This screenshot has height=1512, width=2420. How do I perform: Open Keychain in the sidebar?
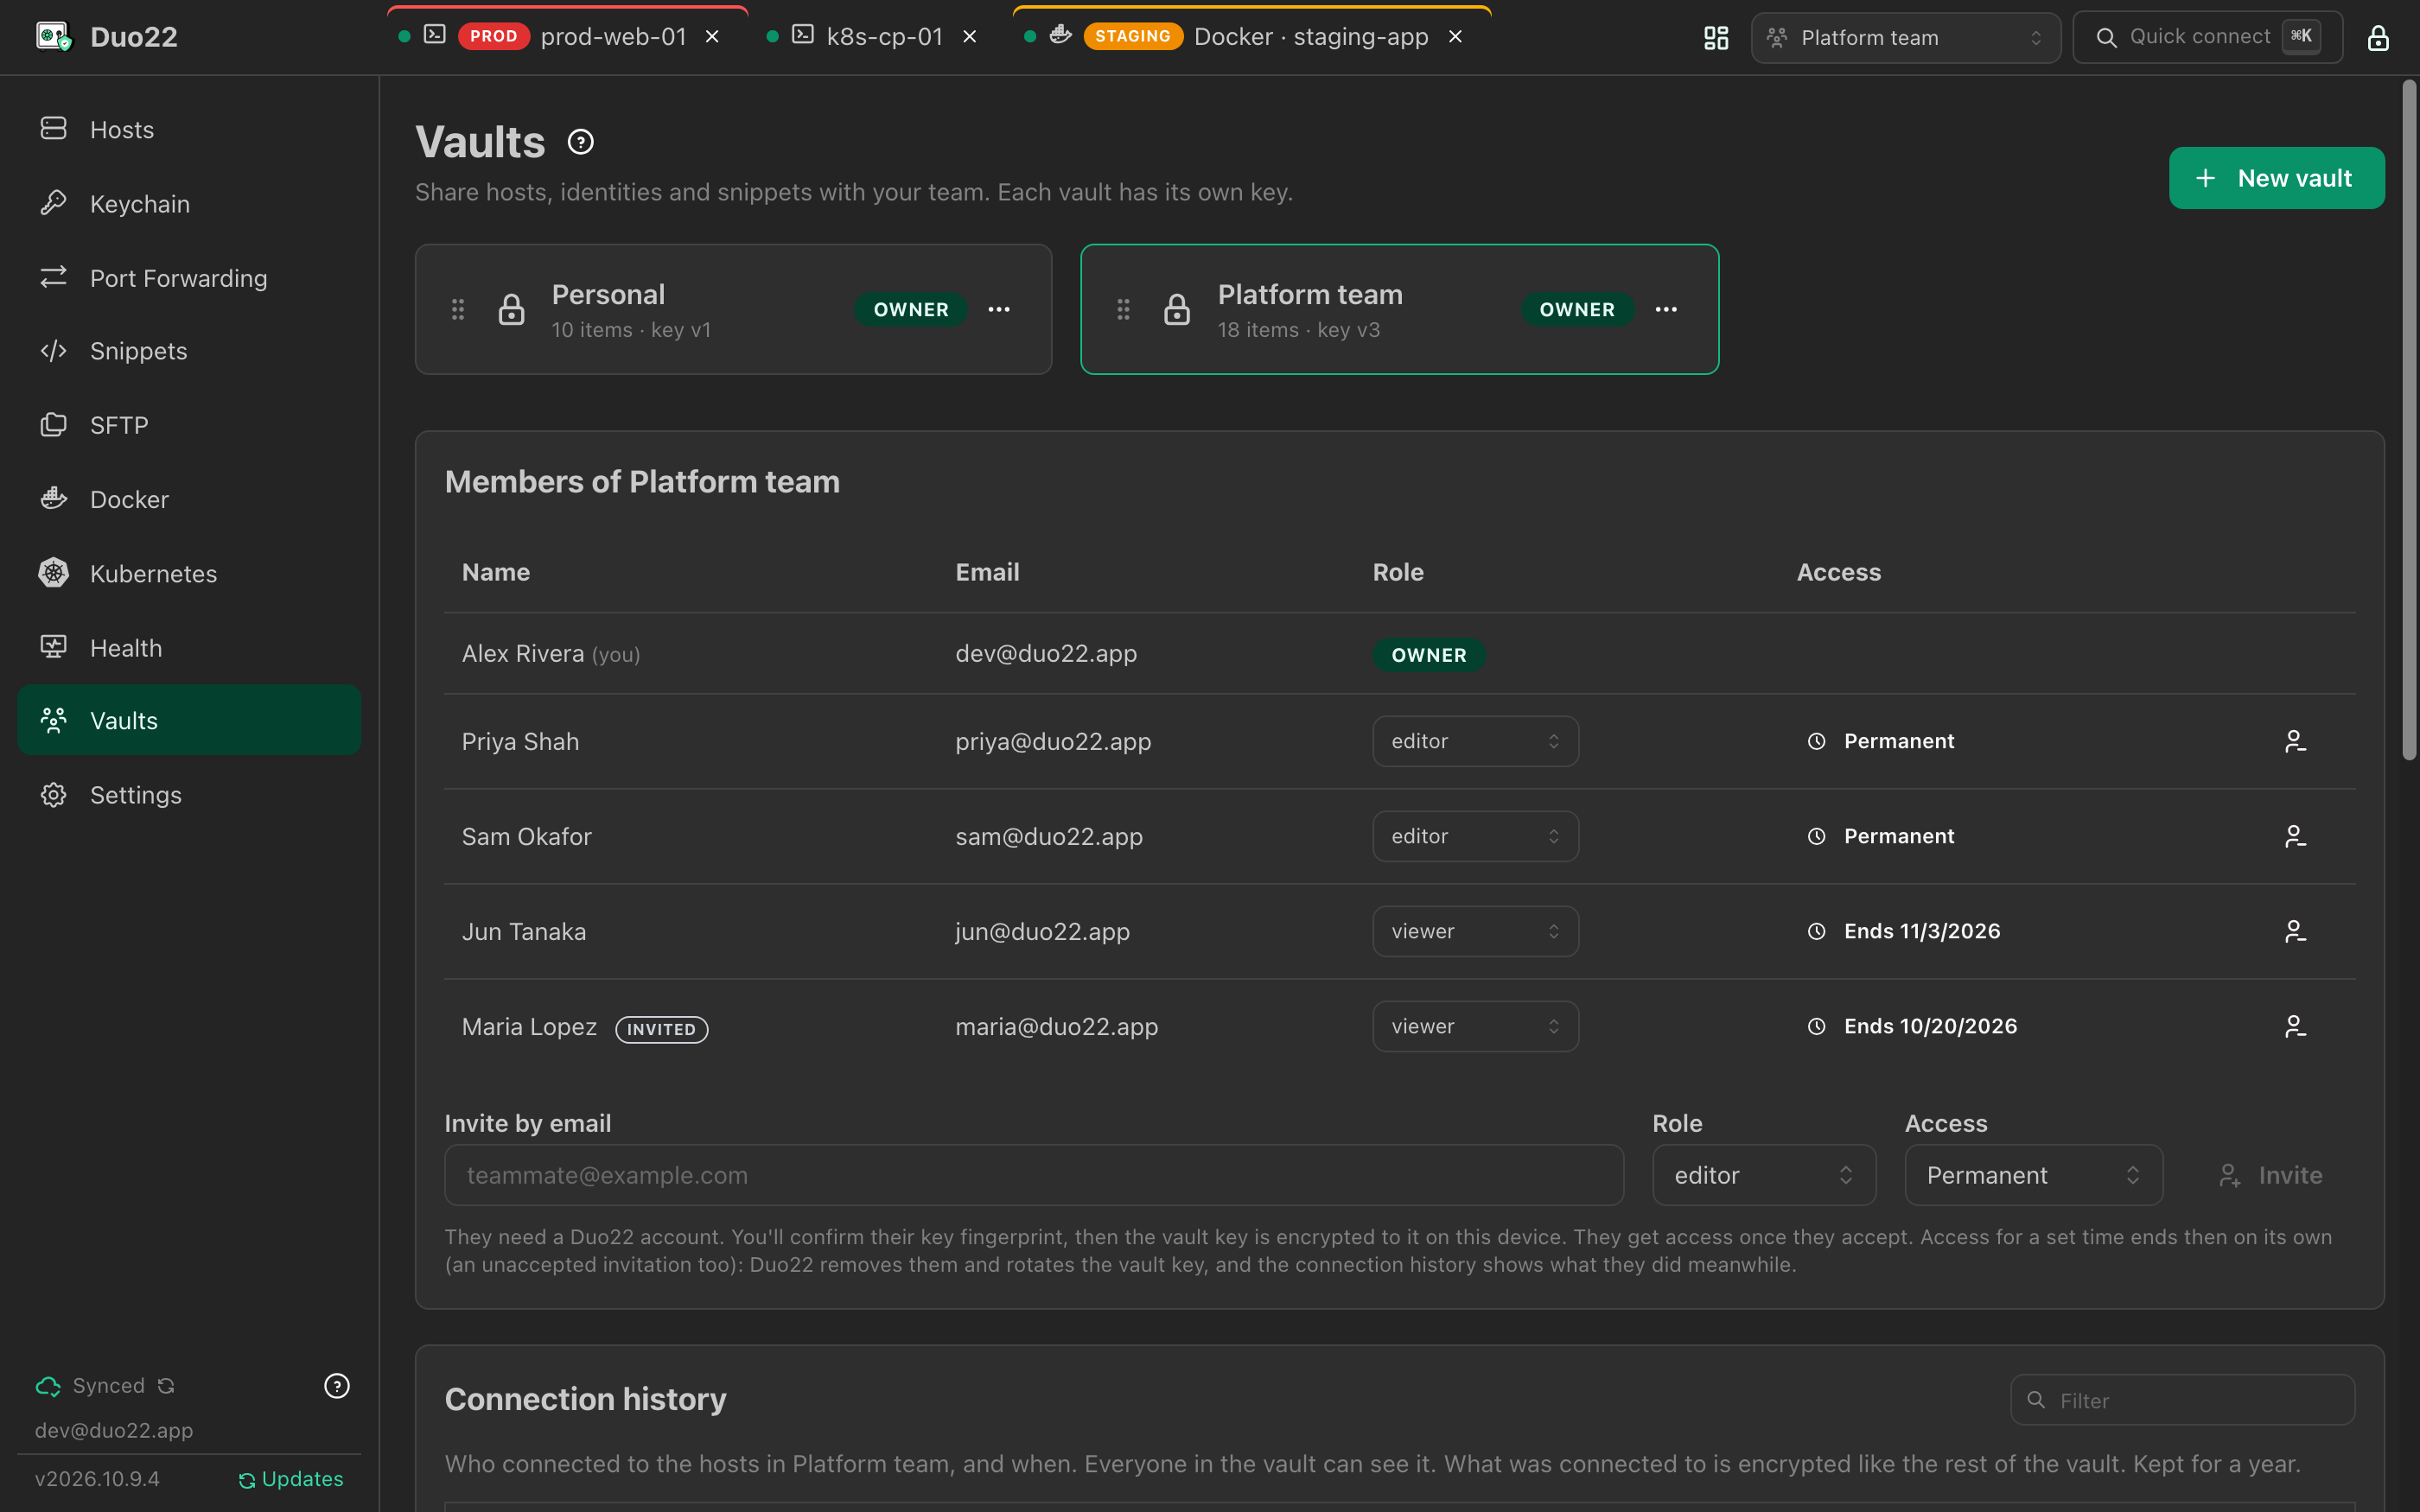tap(189, 204)
